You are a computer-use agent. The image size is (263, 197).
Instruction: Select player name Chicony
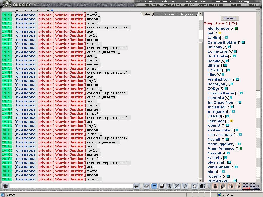(215, 47)
